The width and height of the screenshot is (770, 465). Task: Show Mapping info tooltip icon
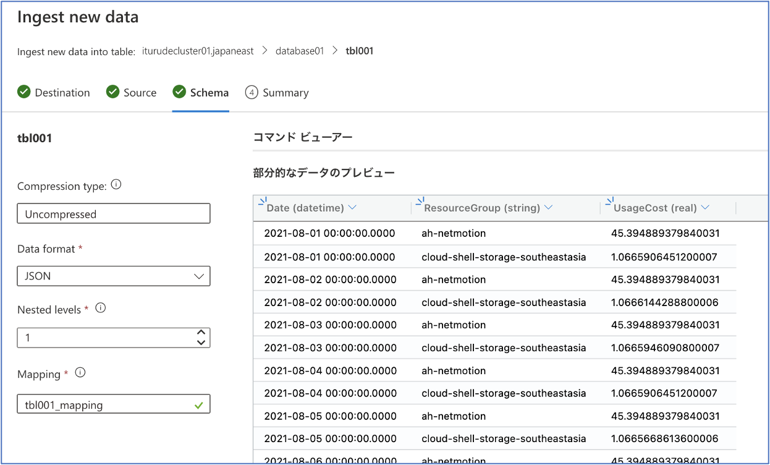[x=80, y=373]
